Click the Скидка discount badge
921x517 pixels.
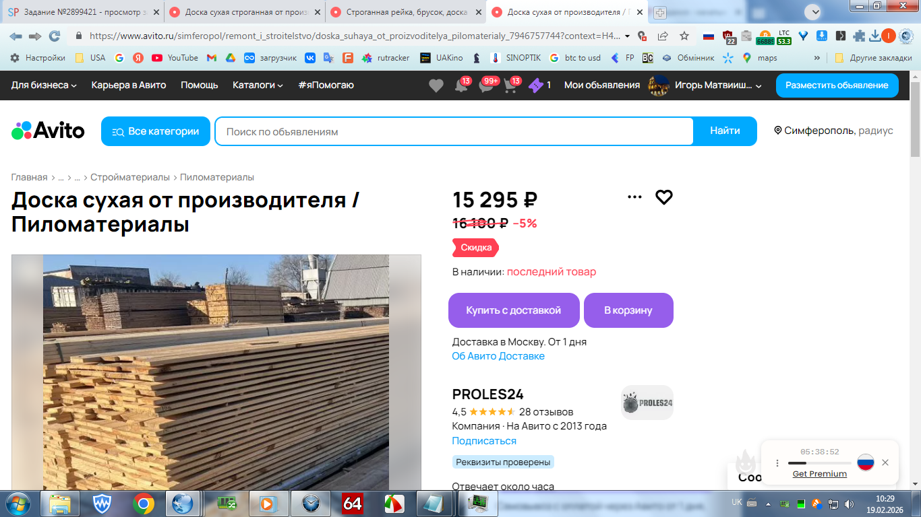tap(475, 247)
